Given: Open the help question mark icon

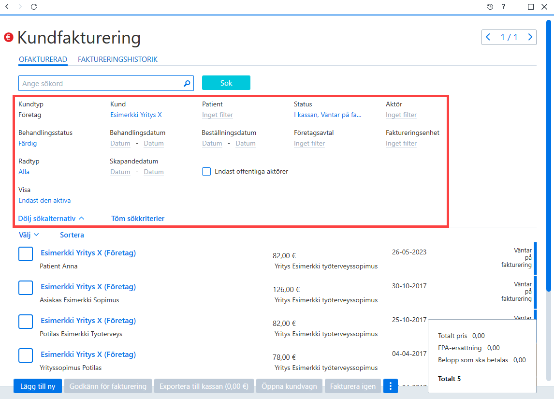Looking at the screenshot, I should [x=503, y=7].
